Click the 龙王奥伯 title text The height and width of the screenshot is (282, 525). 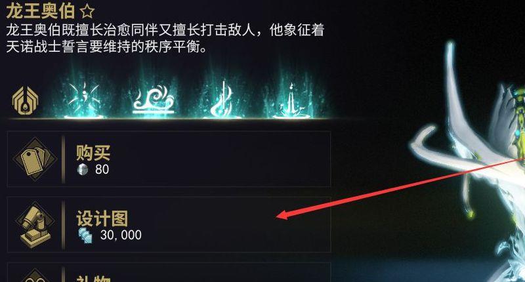pyautogui.click(x=41, y=11)
